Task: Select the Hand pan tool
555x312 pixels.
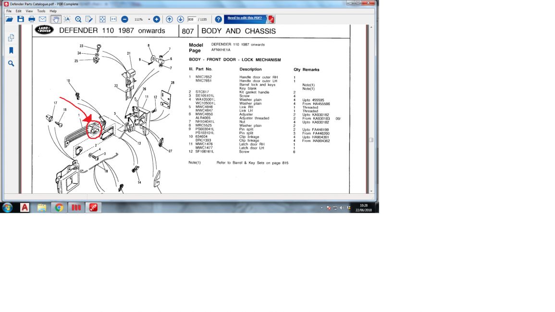Action: (56, 19)
